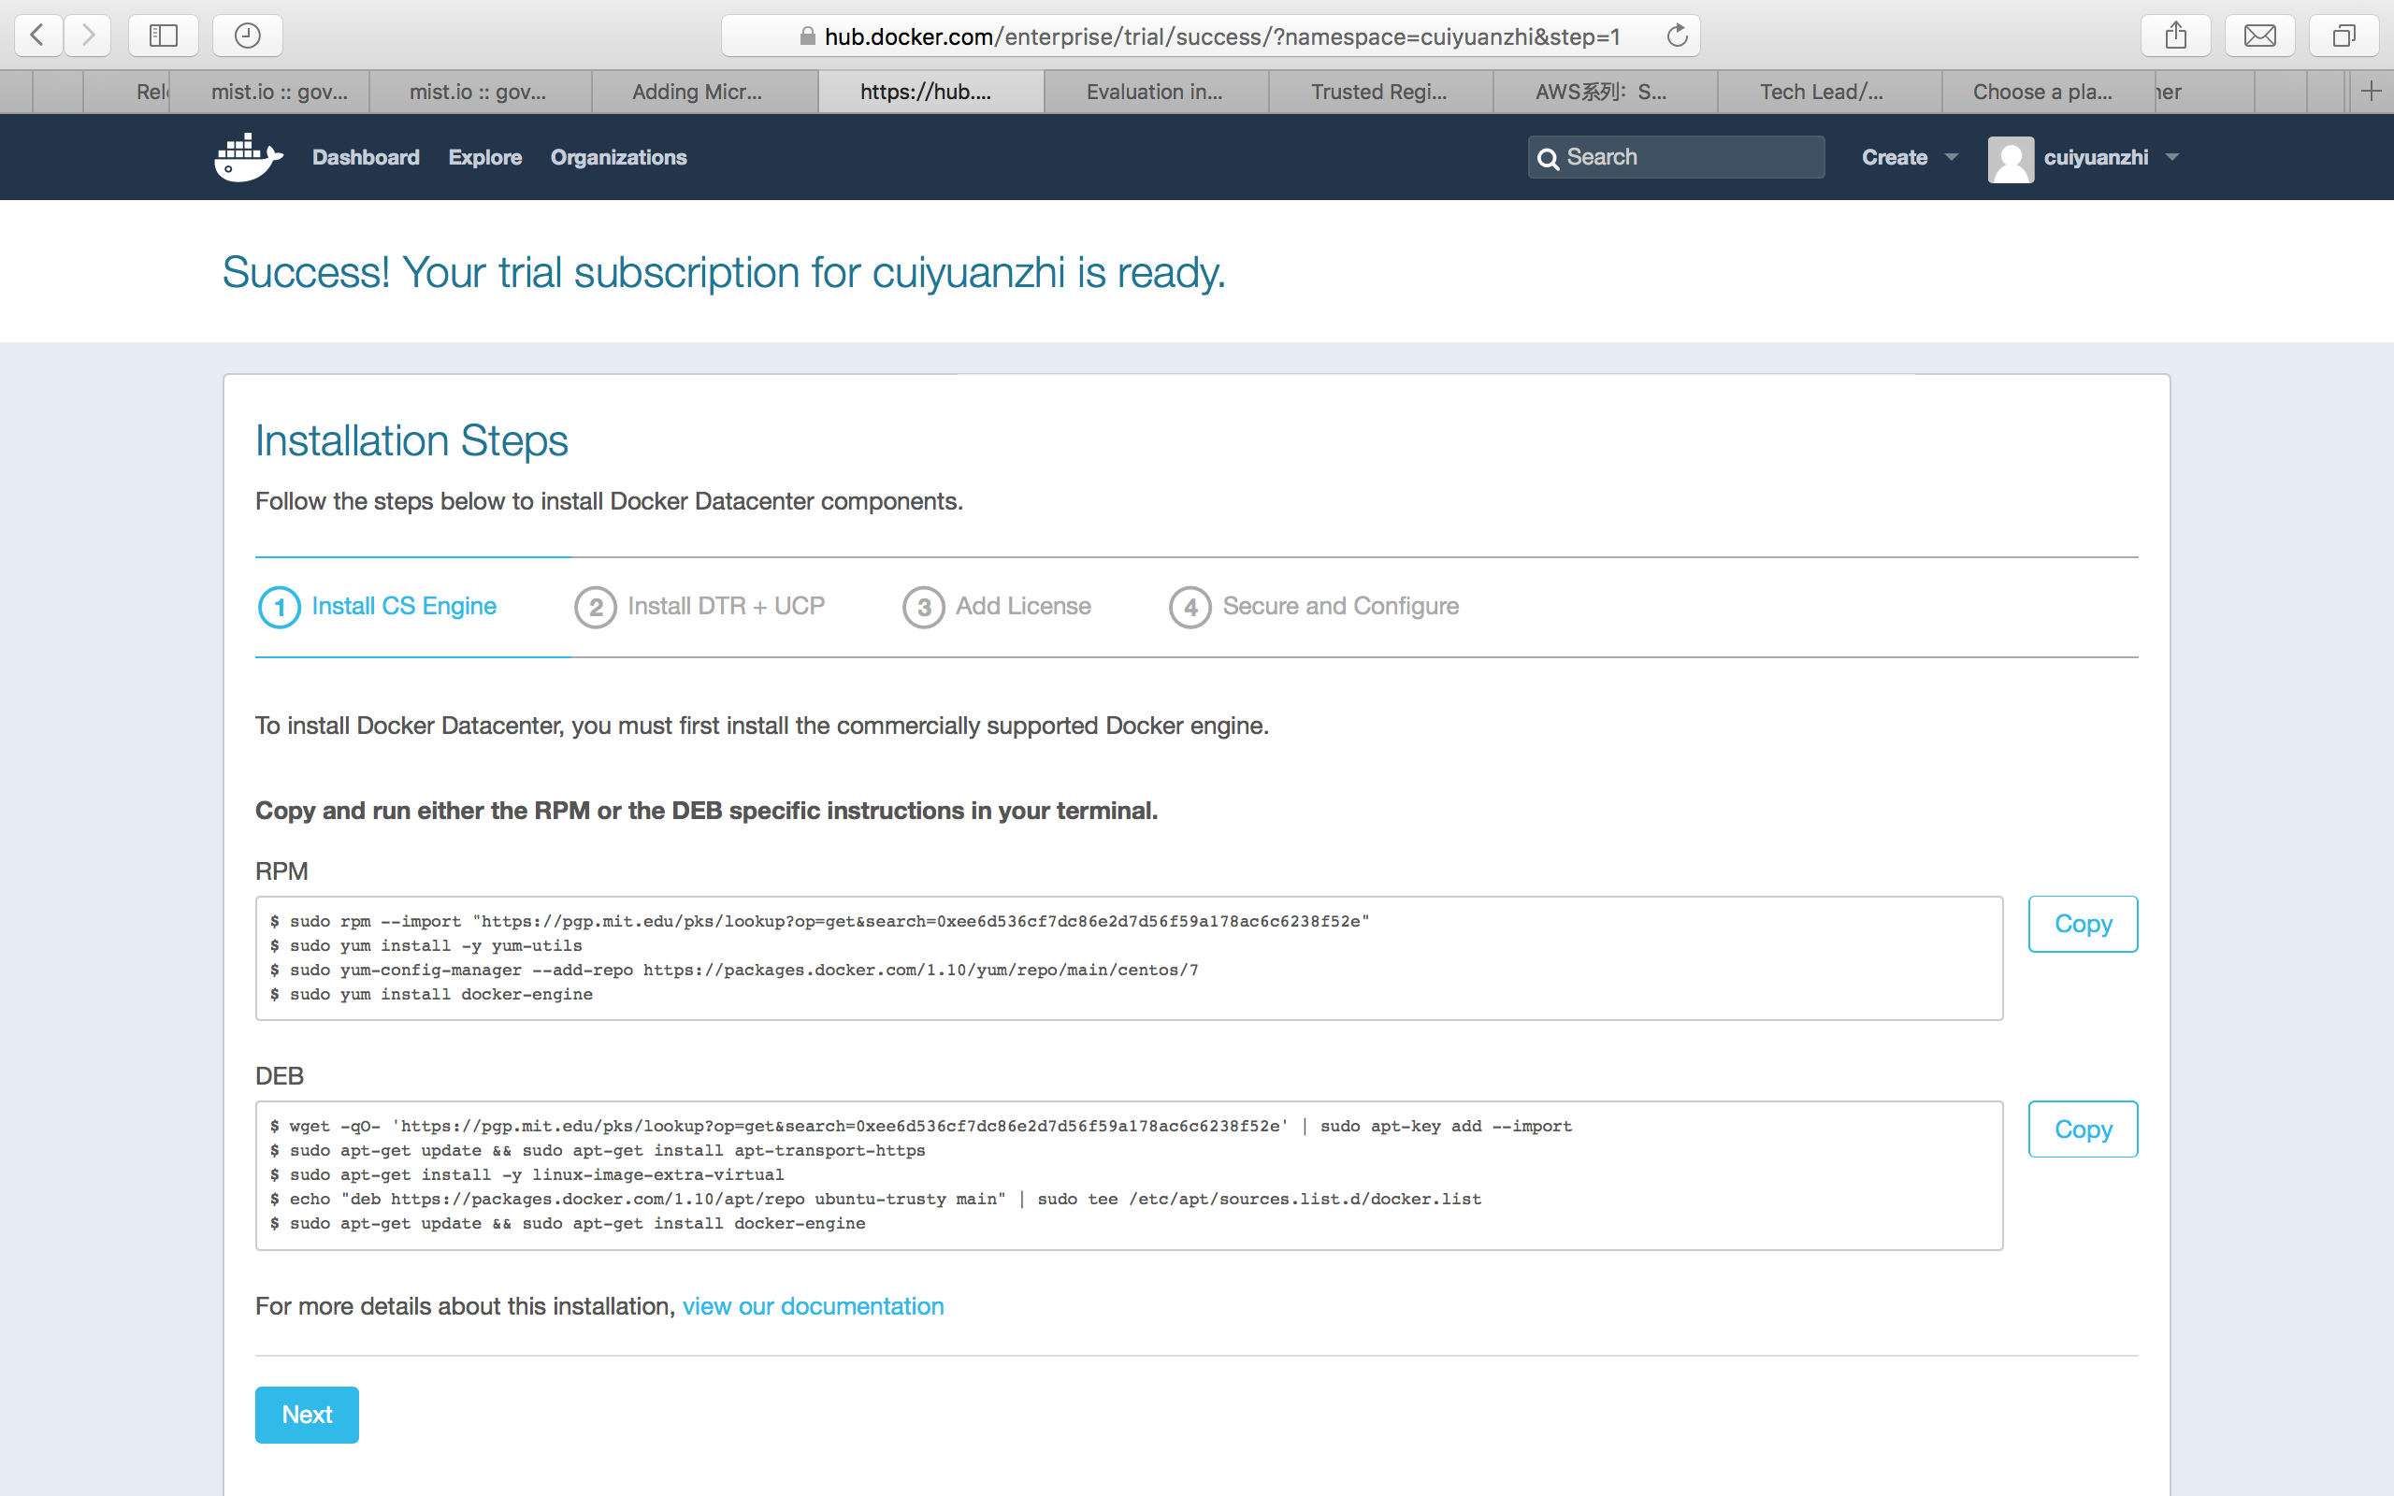Switch to the AWS系列 tab
The height and width of the screenshot is (1496, 2394).
coord(1605,92)
